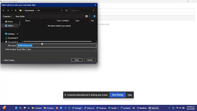The image size is (197, 111).
Task: Switch to Real Est scraper taskbar app
Action: coord(154,108)
